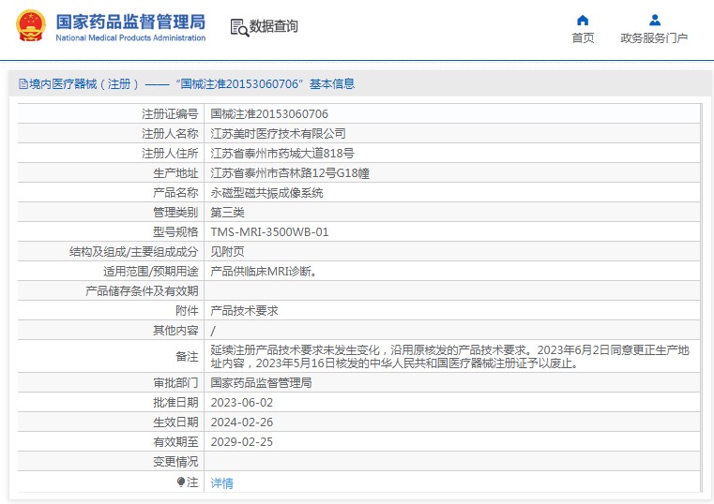Image resolution: width=714 pixels, height=504 pixels.
Task: Open the 首页 link
Action: (583, 38)
